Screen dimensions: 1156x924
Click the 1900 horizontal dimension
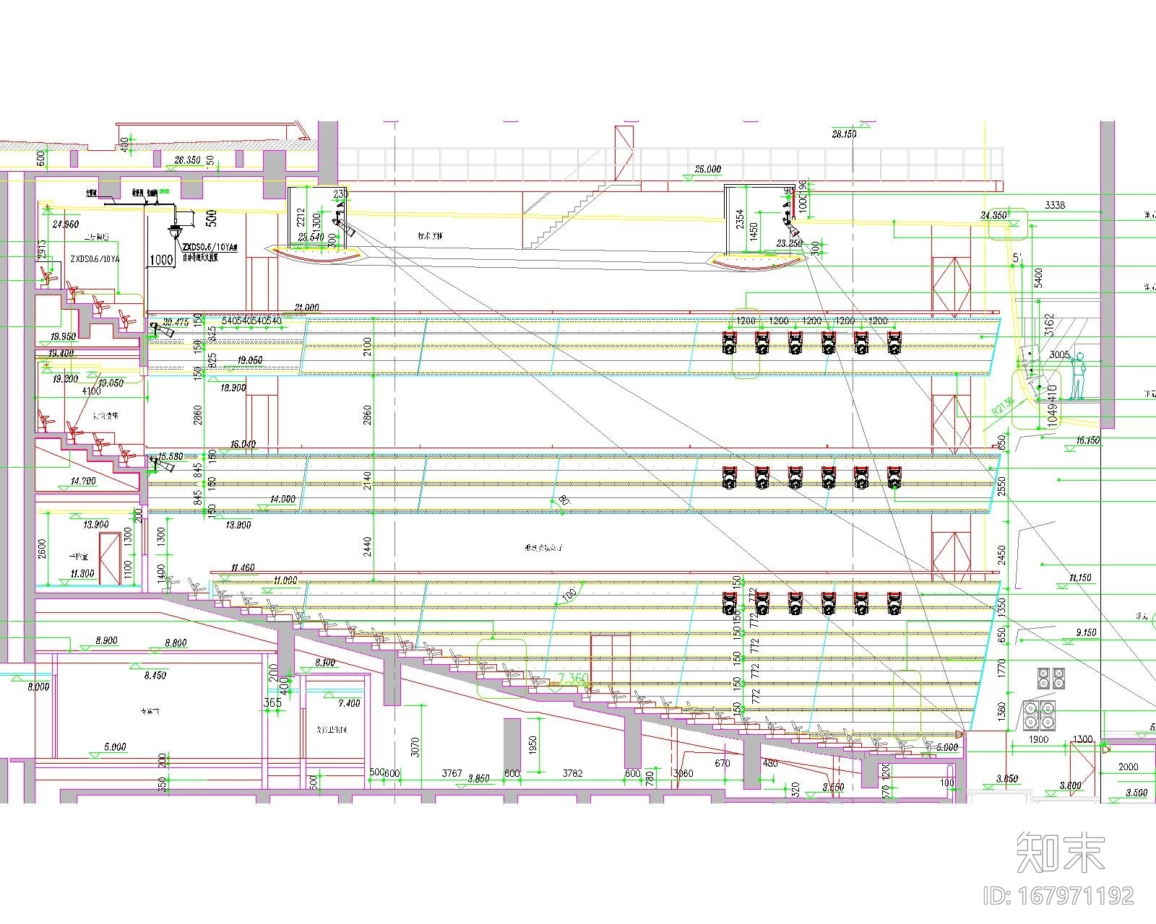click(x=1038, y=740)
